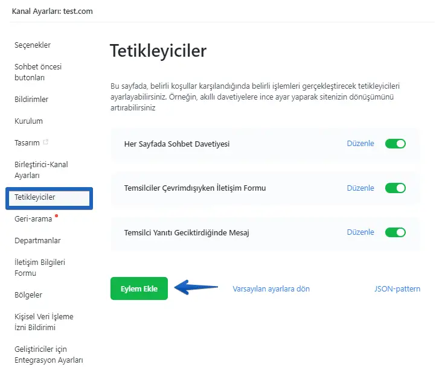Image resolution: width=448 pixels, height=379 pixels.
Task: Open Düzenle for Temsilci Yanıtı Geciktirdiğinde Mesaj
Action: pyautogui.click(x=360, y=232)
